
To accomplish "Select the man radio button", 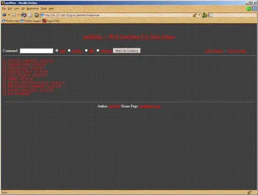I will pyautogui.click(x=57, y=50).
